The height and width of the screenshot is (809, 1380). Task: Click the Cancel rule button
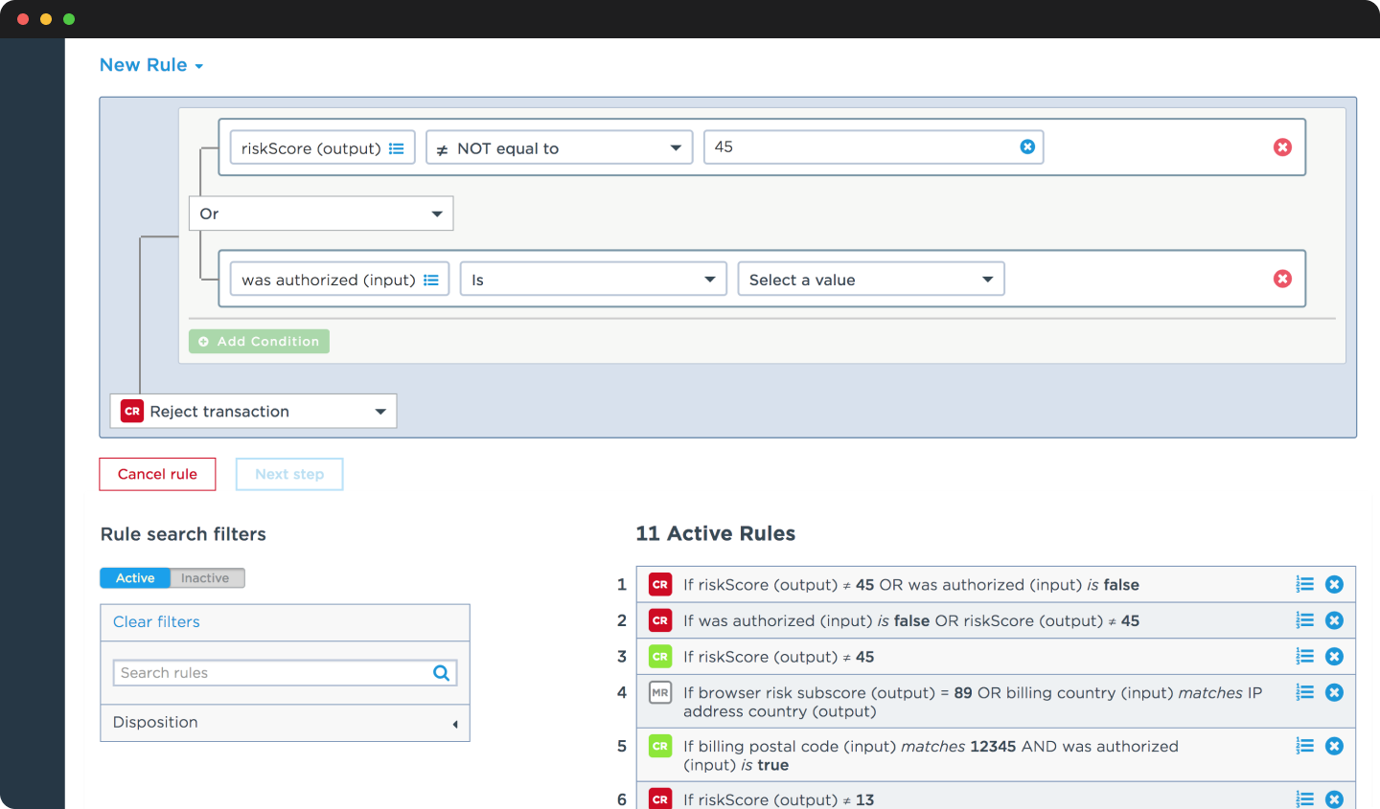tap(157, 474)
